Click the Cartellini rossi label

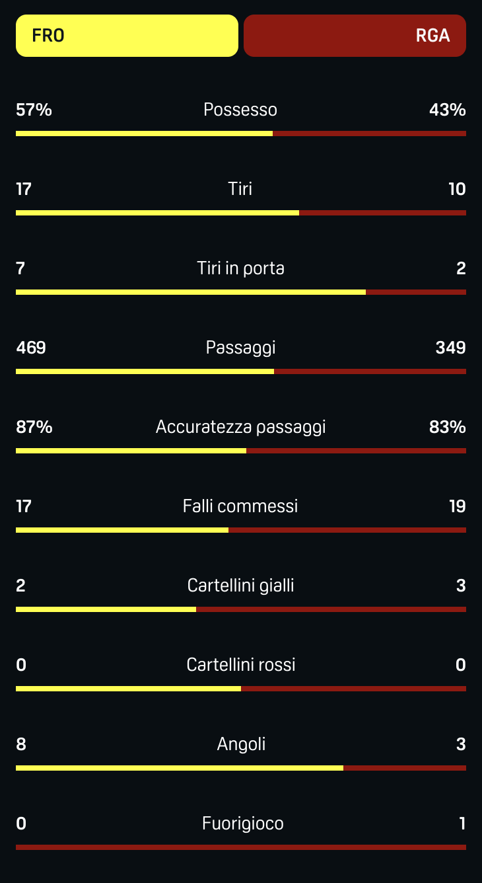240,665
